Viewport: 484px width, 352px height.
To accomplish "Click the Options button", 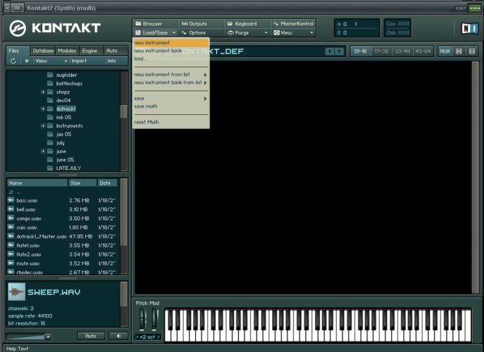I will (x=202, y=33).
